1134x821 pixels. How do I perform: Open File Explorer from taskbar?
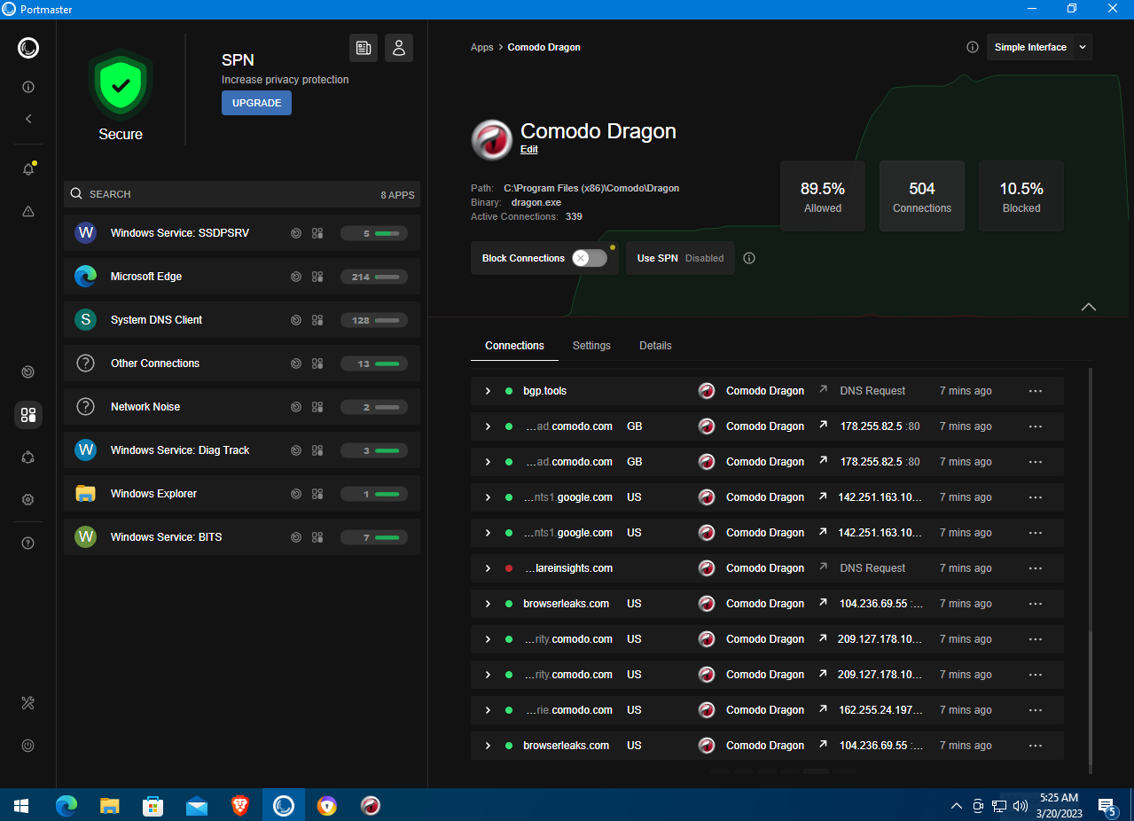[x=109, y=805]
